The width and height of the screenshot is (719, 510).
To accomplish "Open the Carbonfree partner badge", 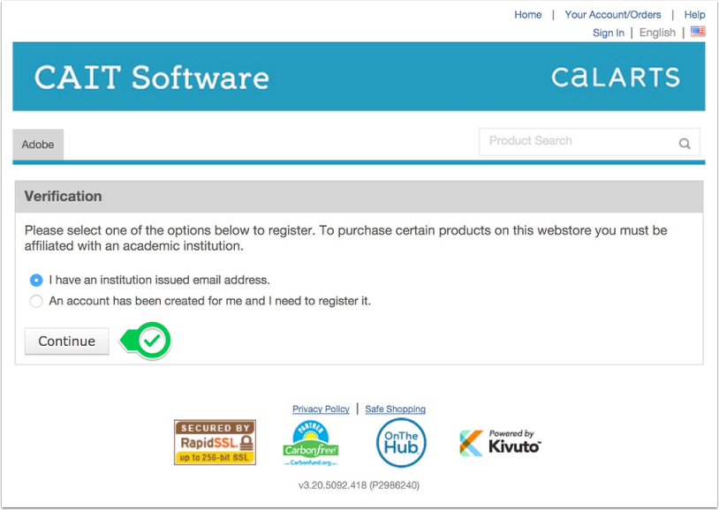I will [x=310, y=444].
